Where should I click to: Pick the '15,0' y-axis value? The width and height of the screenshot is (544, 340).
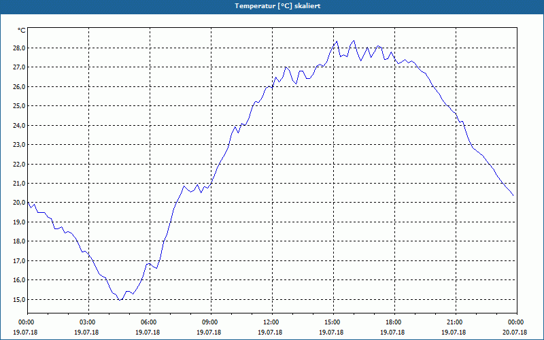(x=19, y=299)
